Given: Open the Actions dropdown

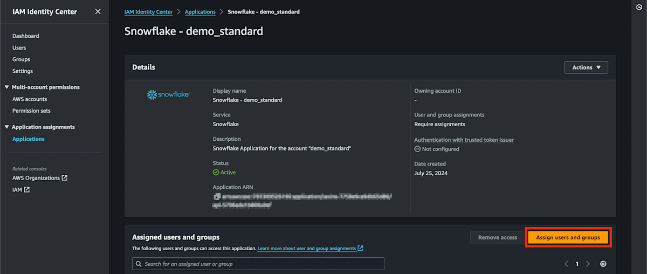Looking at the screenshot, I should pos(586,67).
